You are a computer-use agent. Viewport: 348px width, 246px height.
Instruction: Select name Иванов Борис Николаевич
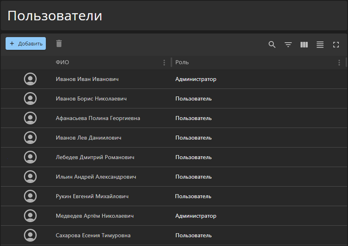(91, 98)
